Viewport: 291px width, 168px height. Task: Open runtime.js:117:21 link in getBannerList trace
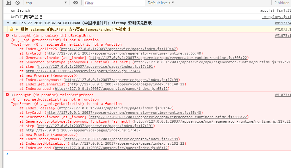(x=212, y=62)
